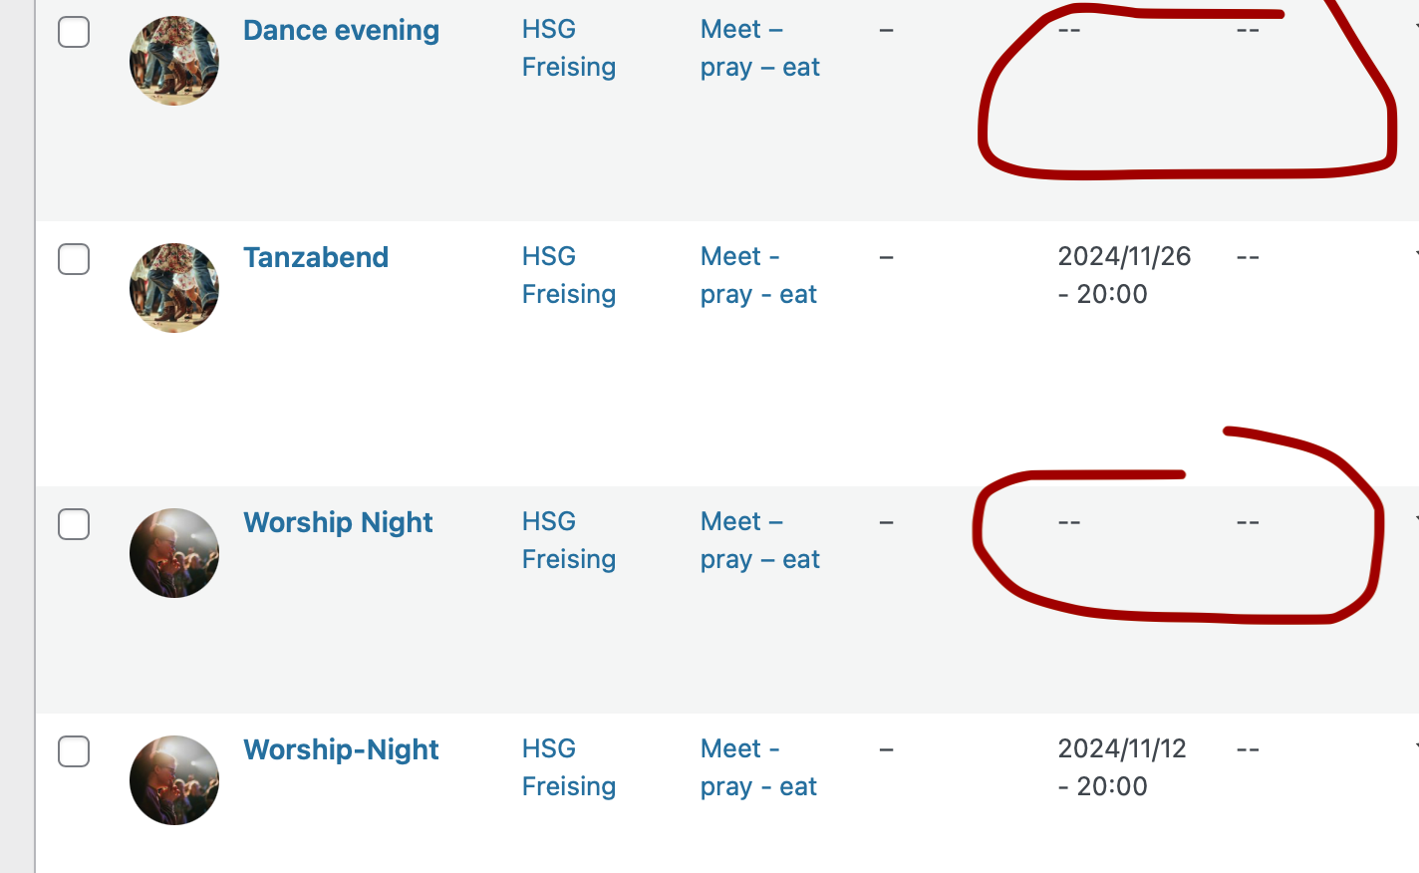Image resolution: width=1419 pixels, height=873 pixels.
Task: Tick the Worship Night row checkbox
Action: pos(74,524)
